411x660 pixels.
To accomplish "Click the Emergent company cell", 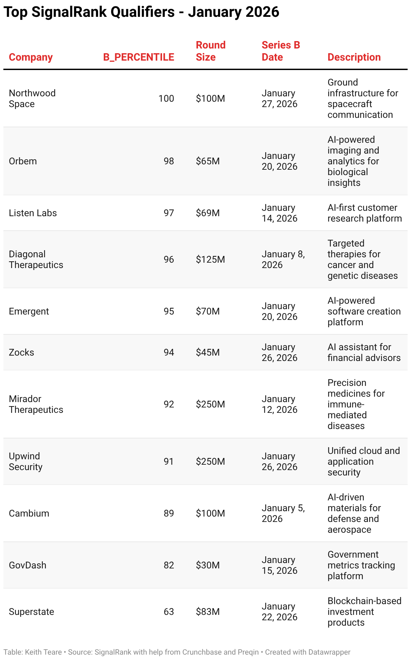I will (x=29, y=311).
